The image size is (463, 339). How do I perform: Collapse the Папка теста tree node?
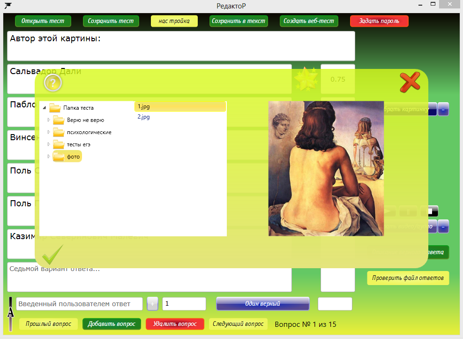[x=45, y=108]
